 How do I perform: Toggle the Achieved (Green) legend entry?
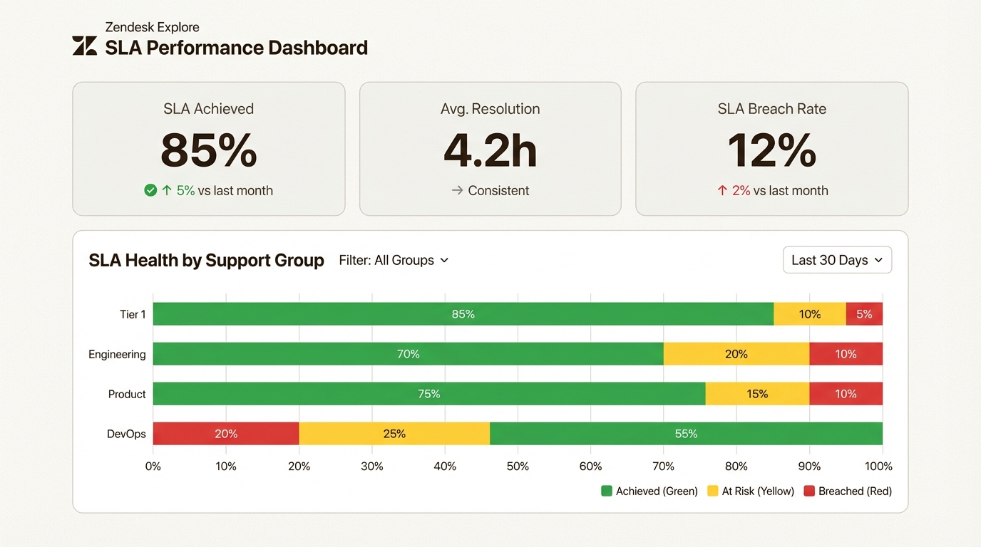click(x=649, y=491)
